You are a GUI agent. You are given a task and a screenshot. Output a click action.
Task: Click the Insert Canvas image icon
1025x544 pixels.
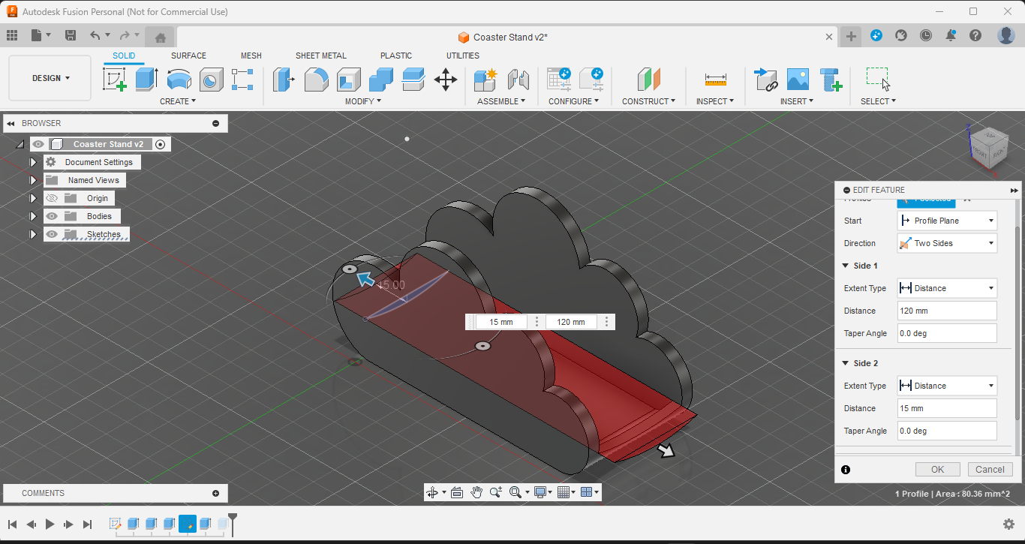coord(798,79)
